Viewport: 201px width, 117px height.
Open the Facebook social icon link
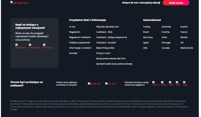click(20, 46)
